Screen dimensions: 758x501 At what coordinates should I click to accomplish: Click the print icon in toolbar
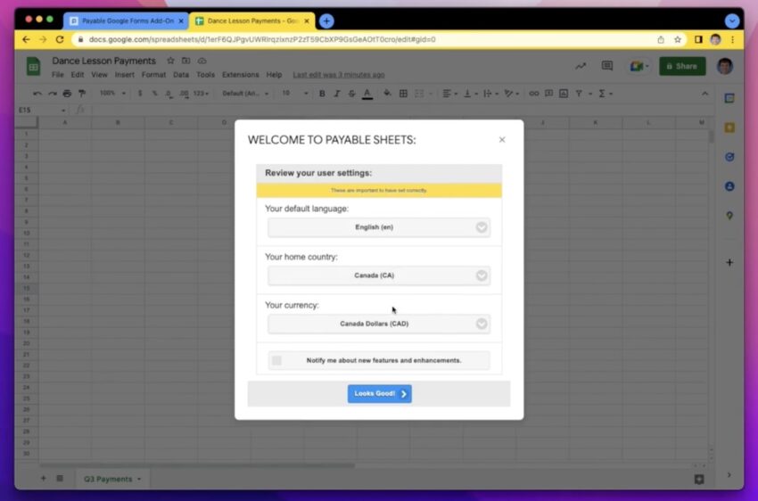67,94
